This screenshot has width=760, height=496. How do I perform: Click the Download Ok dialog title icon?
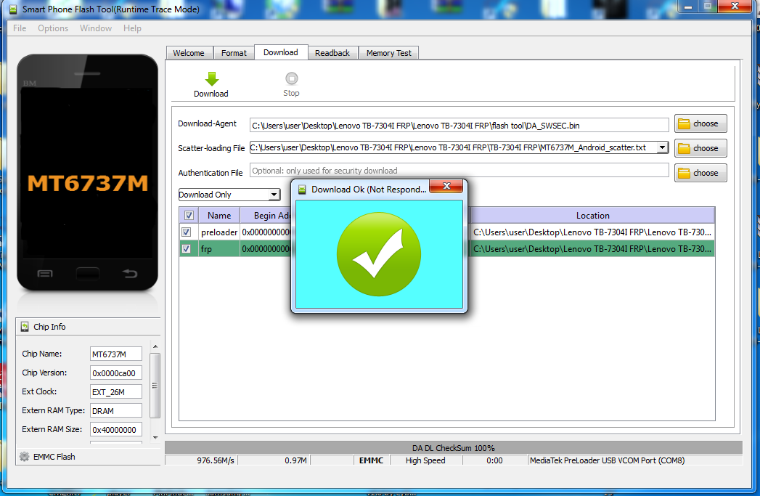click(301, 190)
